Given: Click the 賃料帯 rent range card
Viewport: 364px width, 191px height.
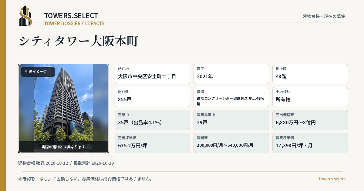Looking at the screenshot, I should [231, 143].
